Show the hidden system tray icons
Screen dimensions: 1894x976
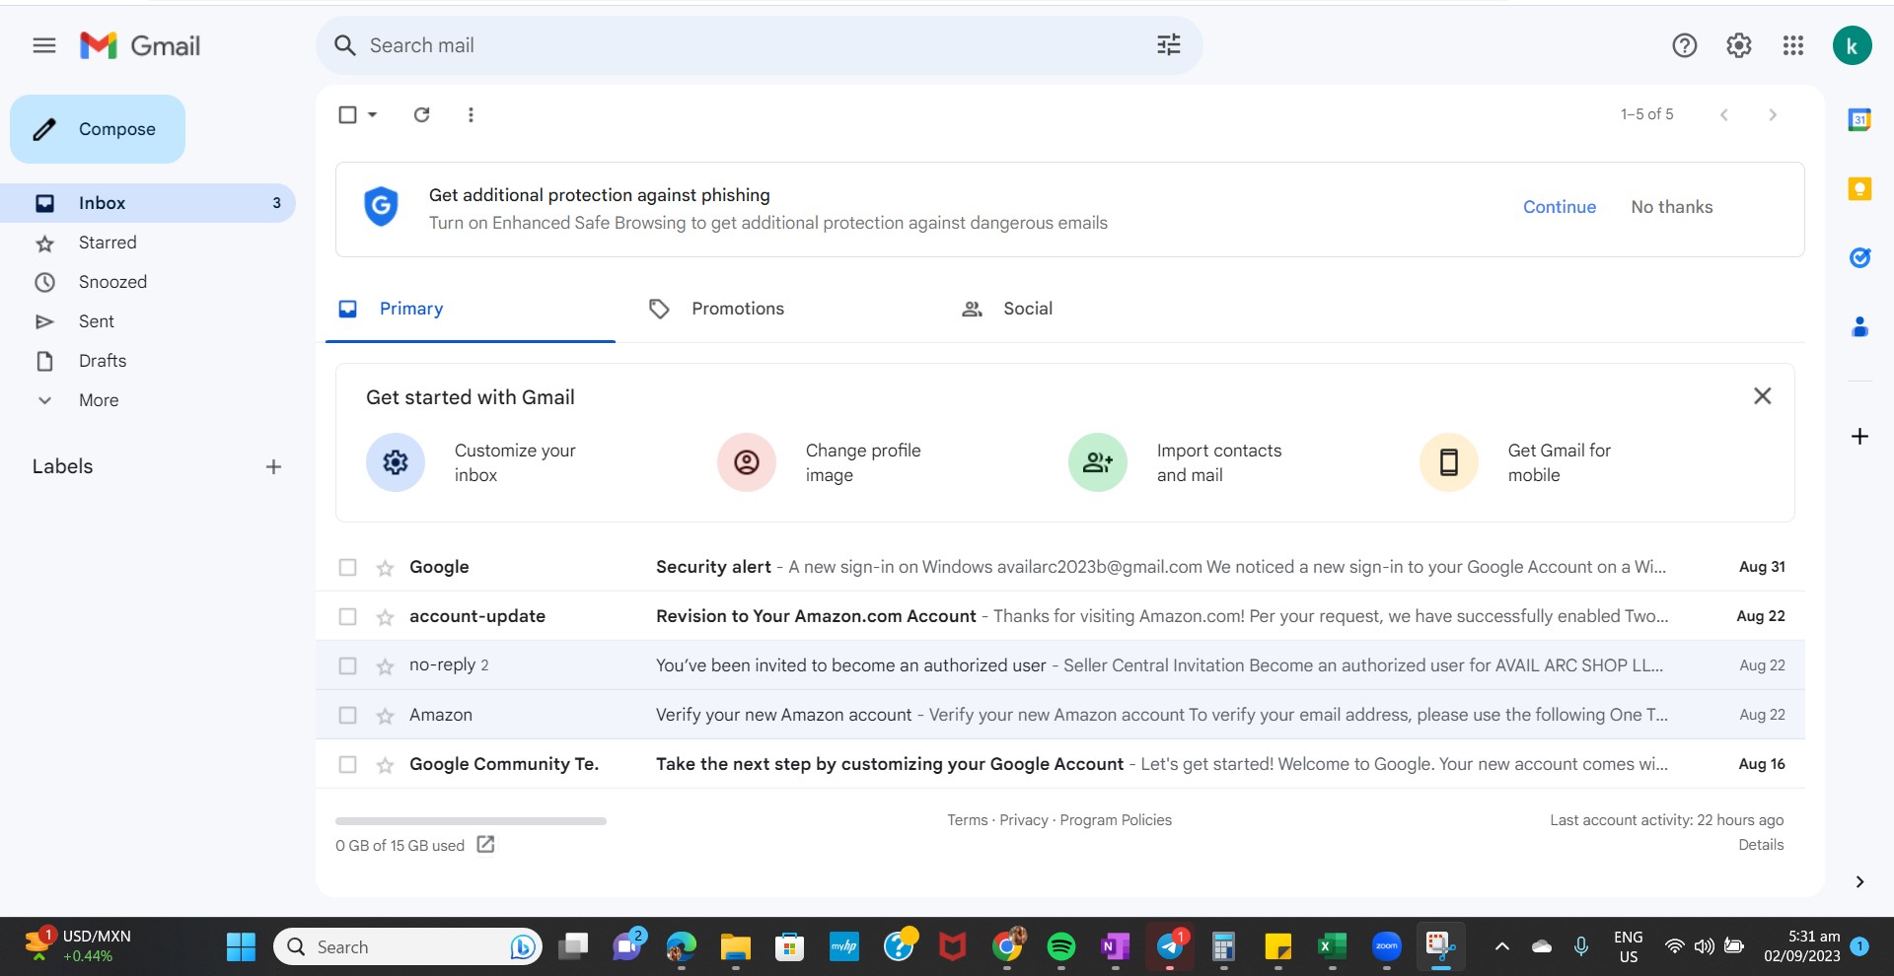pyautogui.click(x=1501, y=947)
